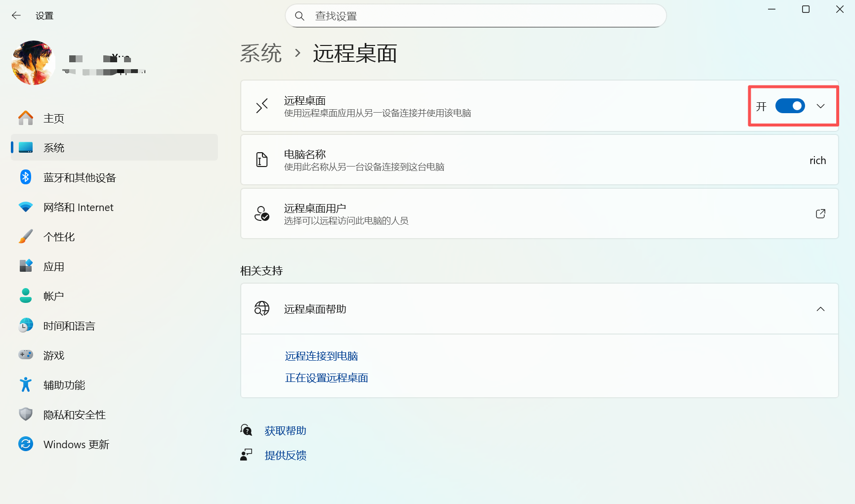The width and height of the screenshot is (855, 504).
Task: Click the Windows Update sync icon
Action: (x=26, y=444)
